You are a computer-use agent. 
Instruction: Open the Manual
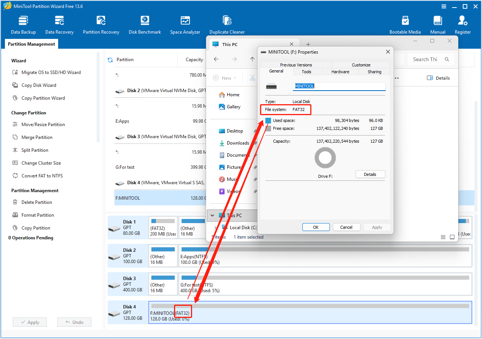coord(438,25)
